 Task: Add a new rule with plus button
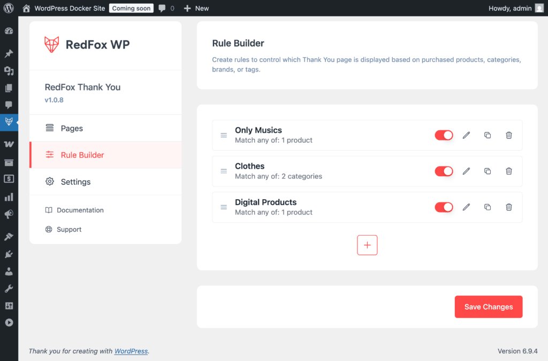[x=367, y=245]
